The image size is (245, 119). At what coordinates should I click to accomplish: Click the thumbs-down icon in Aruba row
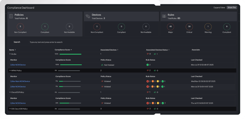click(147, 54)
